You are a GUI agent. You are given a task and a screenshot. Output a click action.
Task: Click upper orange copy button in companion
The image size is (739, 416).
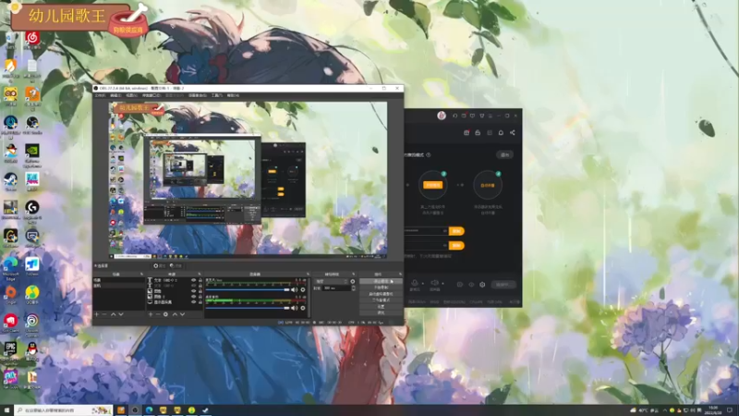[456, 231]
